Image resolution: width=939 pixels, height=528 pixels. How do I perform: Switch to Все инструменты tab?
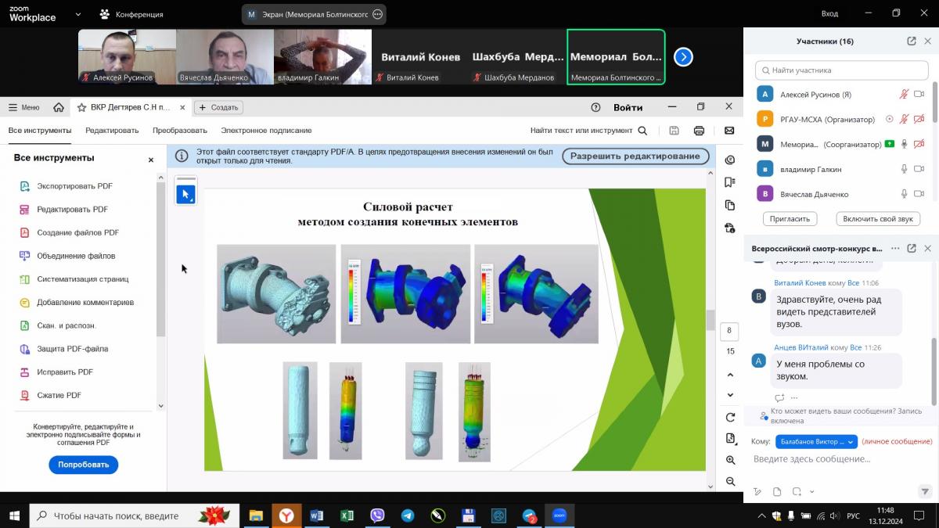click(x=40, y=131)
